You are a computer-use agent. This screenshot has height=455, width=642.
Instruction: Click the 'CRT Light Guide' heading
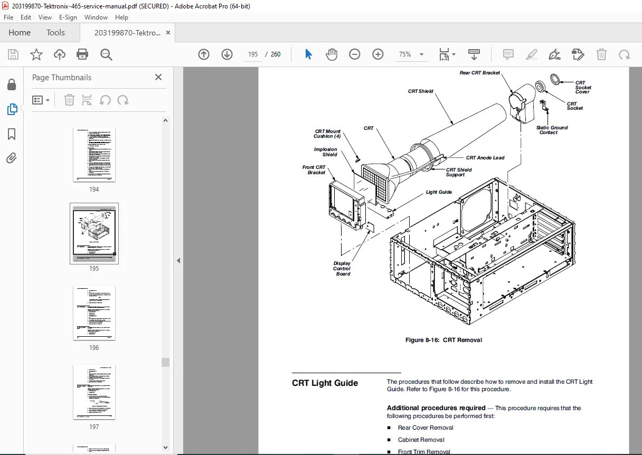tap(325, 383)
